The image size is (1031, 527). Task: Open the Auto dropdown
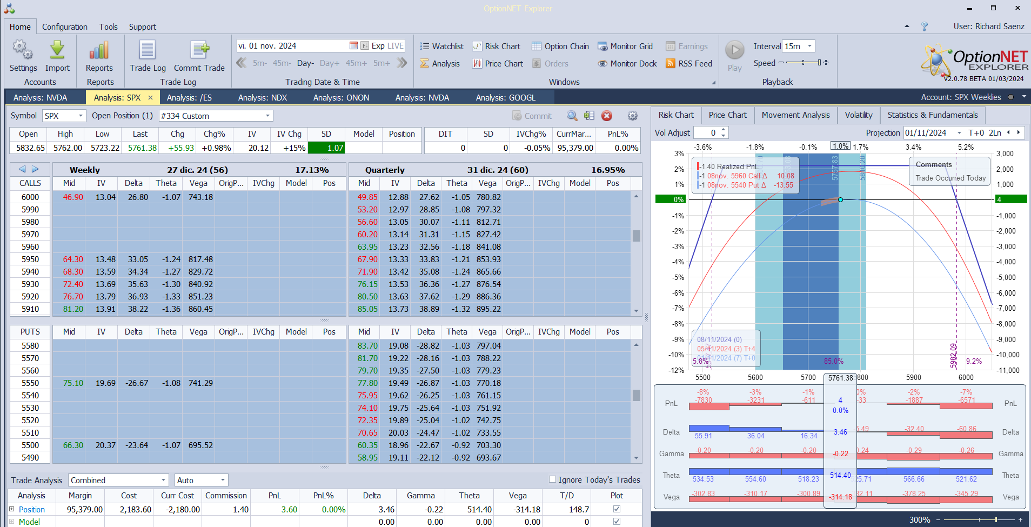pos(223,480)
